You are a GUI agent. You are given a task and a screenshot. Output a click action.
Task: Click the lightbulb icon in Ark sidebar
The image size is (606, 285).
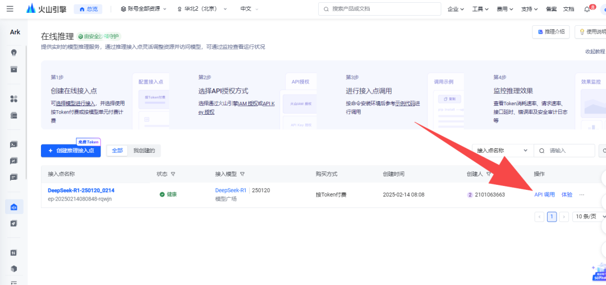(14, 53)
